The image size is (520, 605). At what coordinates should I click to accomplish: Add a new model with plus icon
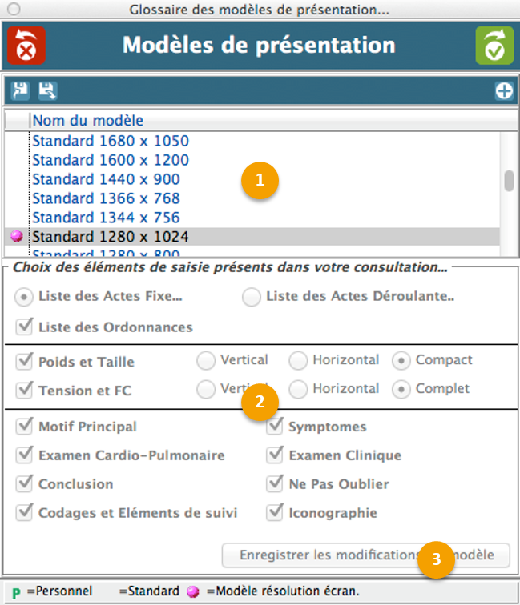click(503, 90)
